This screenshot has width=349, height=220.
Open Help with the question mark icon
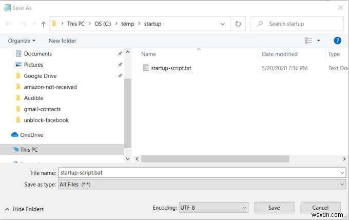click(x=337, y=41)
